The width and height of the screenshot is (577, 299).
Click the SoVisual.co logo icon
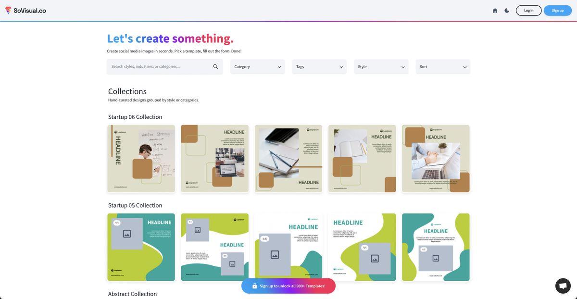pos(8,10)
